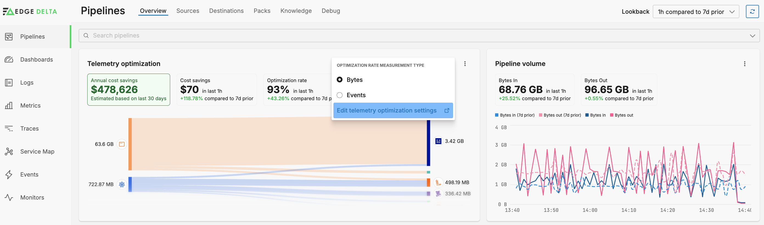The width and height of the screenshot is (764, 225).
Task: Click the blue Kubernetes source bar
Action: coord(130,184)
